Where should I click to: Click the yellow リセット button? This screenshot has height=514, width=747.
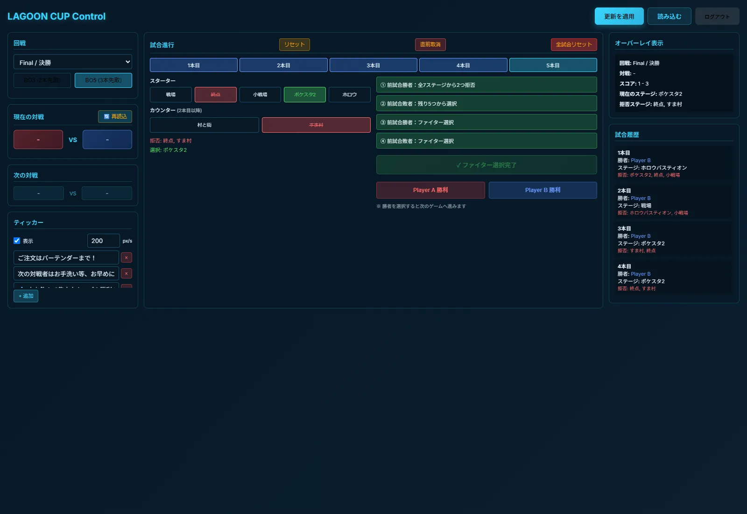[x=295, y=44]
